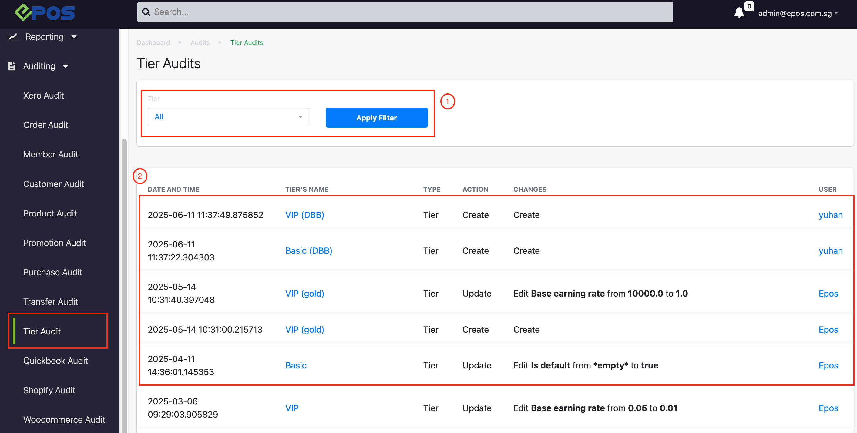Open Shopify Audit page

point(49,390)
